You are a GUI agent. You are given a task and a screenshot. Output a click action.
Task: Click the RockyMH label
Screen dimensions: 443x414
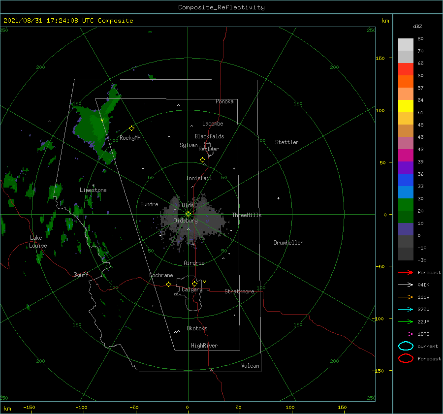point(130,138)
